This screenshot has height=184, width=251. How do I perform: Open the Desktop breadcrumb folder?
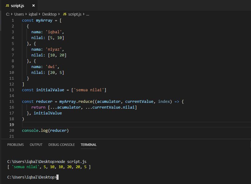click(49, 14)
